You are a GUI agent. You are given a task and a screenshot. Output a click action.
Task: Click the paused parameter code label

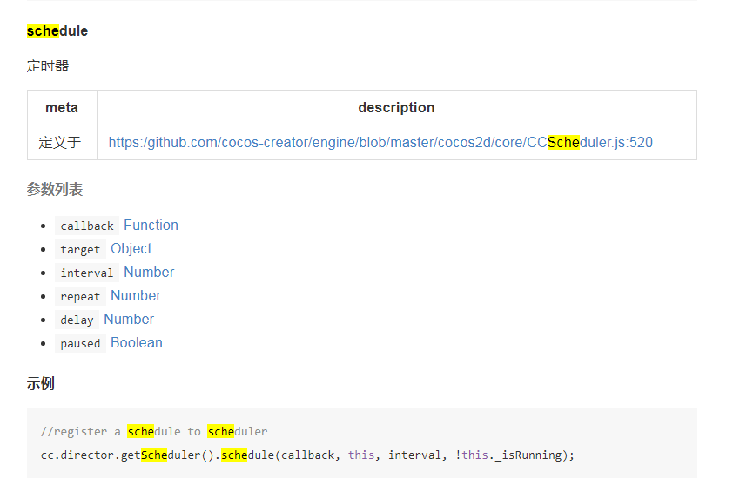[80, 344]
